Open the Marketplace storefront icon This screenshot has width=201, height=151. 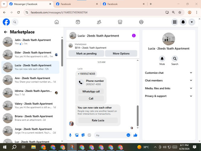tap(120, 22)
